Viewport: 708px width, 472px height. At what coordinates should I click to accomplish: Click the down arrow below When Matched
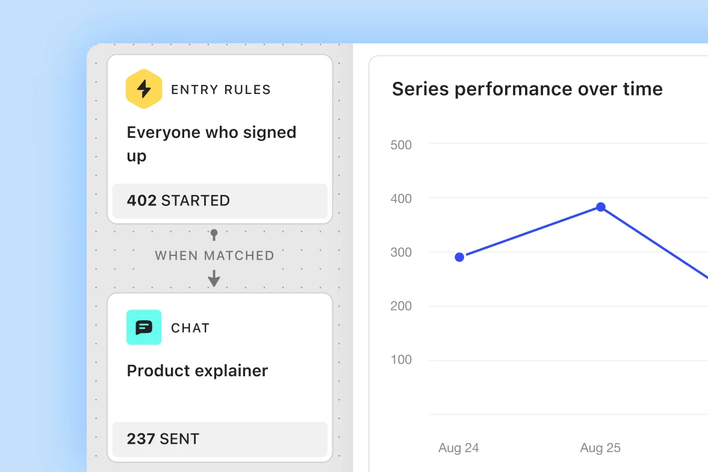pos(214,278)
